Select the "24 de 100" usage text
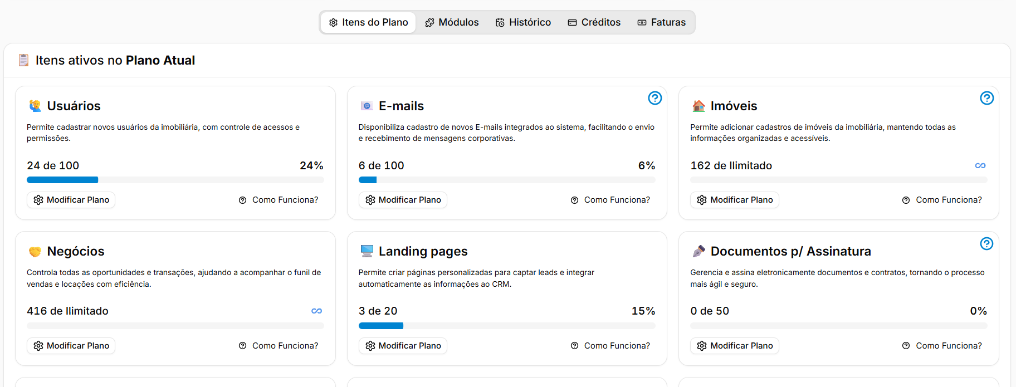Screen dimensions: 1016x387 pos(53,165)
